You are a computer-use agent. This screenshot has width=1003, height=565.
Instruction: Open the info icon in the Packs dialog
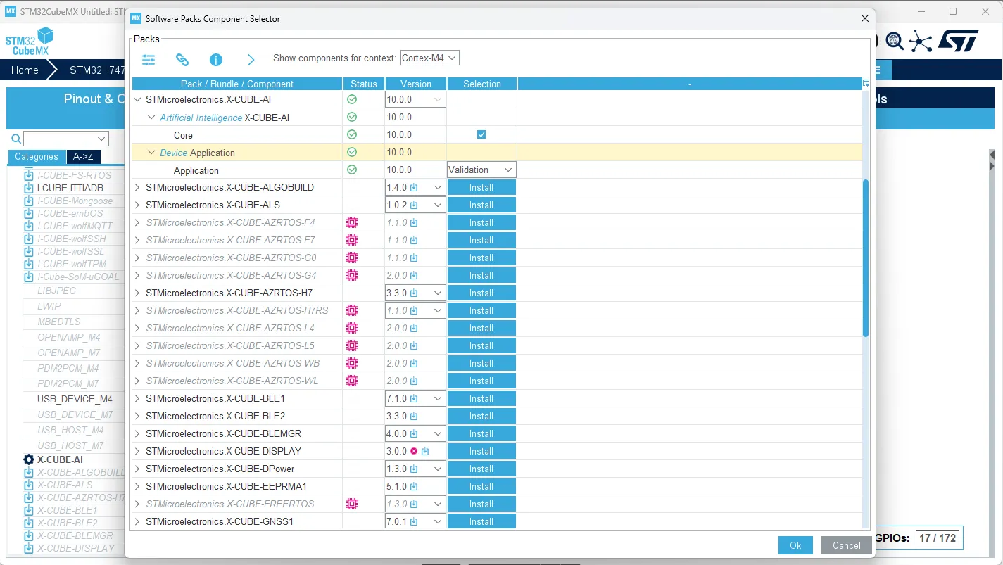[215, 60]
